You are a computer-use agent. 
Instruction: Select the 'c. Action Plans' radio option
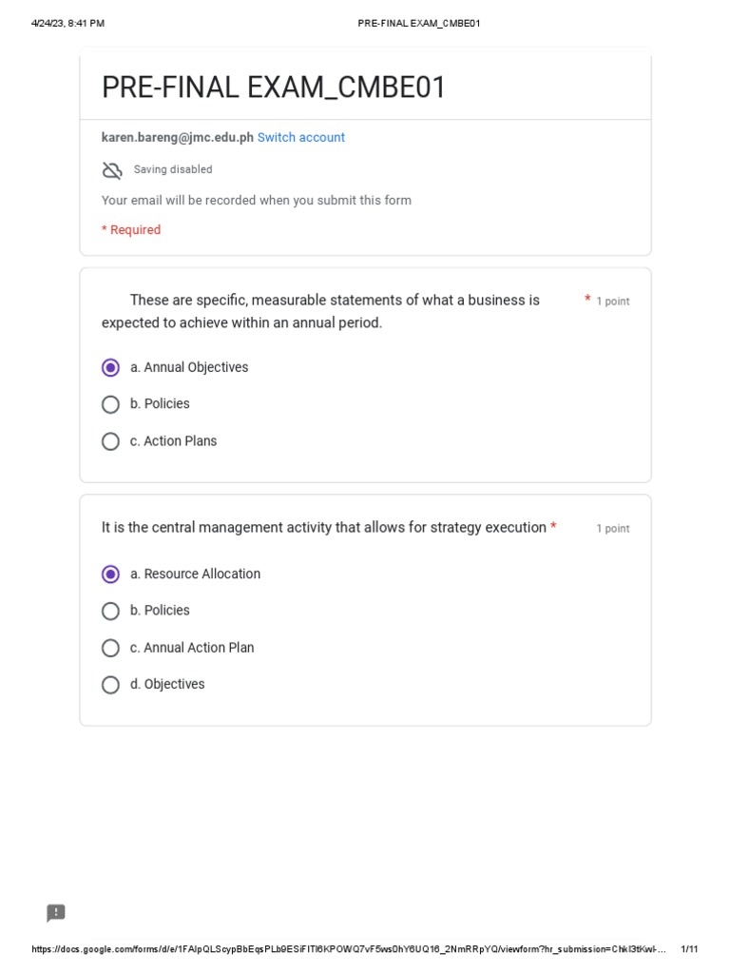[111, 441]
